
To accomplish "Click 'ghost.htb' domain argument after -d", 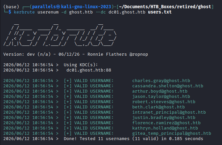I will [x=81, y=12].
